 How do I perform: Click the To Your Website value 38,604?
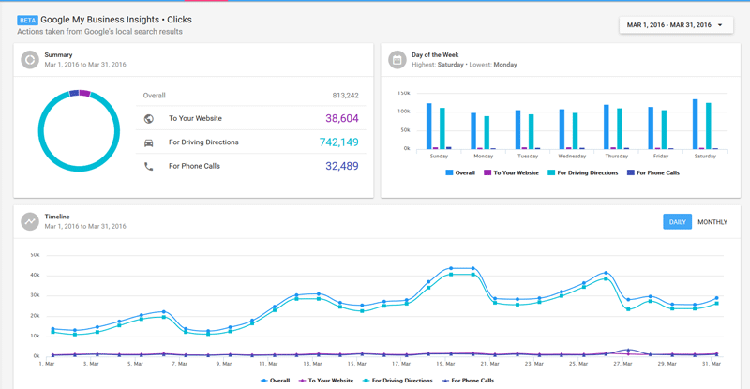(342, 118)
